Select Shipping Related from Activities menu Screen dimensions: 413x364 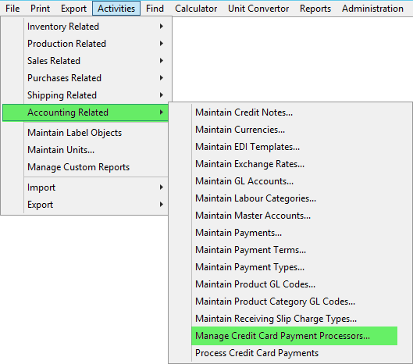85,95
